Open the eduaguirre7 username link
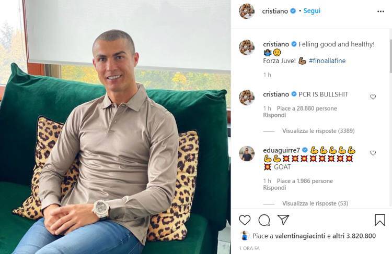The width and height of the screenshot is (392, 254). pyautogui.click(x=281, y=150)
